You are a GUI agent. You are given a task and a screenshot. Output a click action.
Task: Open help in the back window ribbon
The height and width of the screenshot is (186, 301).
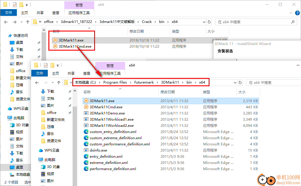point(297,13)
